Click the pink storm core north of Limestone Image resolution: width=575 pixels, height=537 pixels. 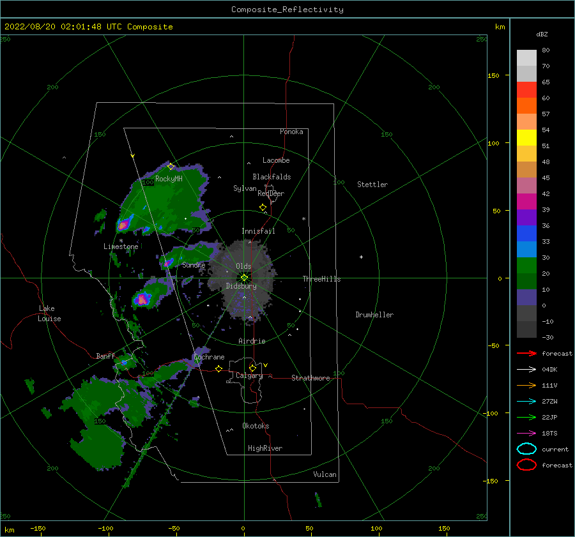(123, 225)
